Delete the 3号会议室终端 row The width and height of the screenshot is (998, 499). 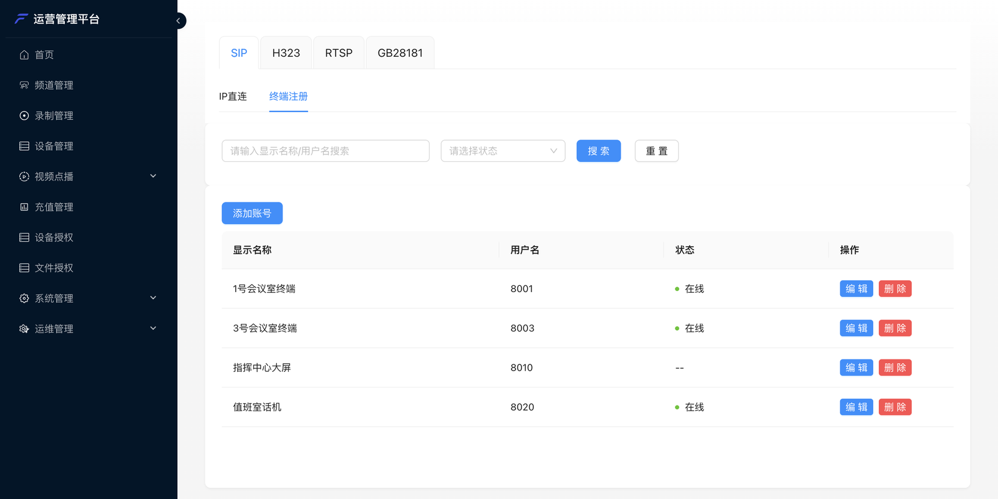pos(895,328)
